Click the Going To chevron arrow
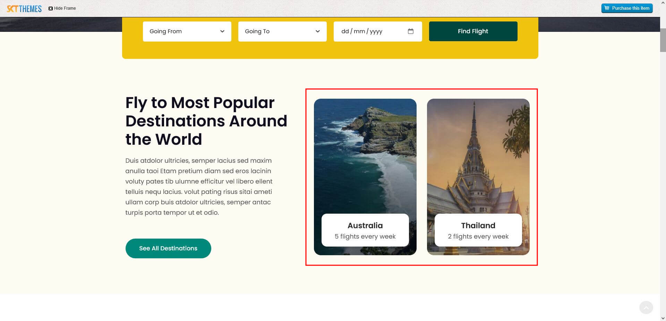This screenshot has width=666, height=321. (x=318, y=32)
